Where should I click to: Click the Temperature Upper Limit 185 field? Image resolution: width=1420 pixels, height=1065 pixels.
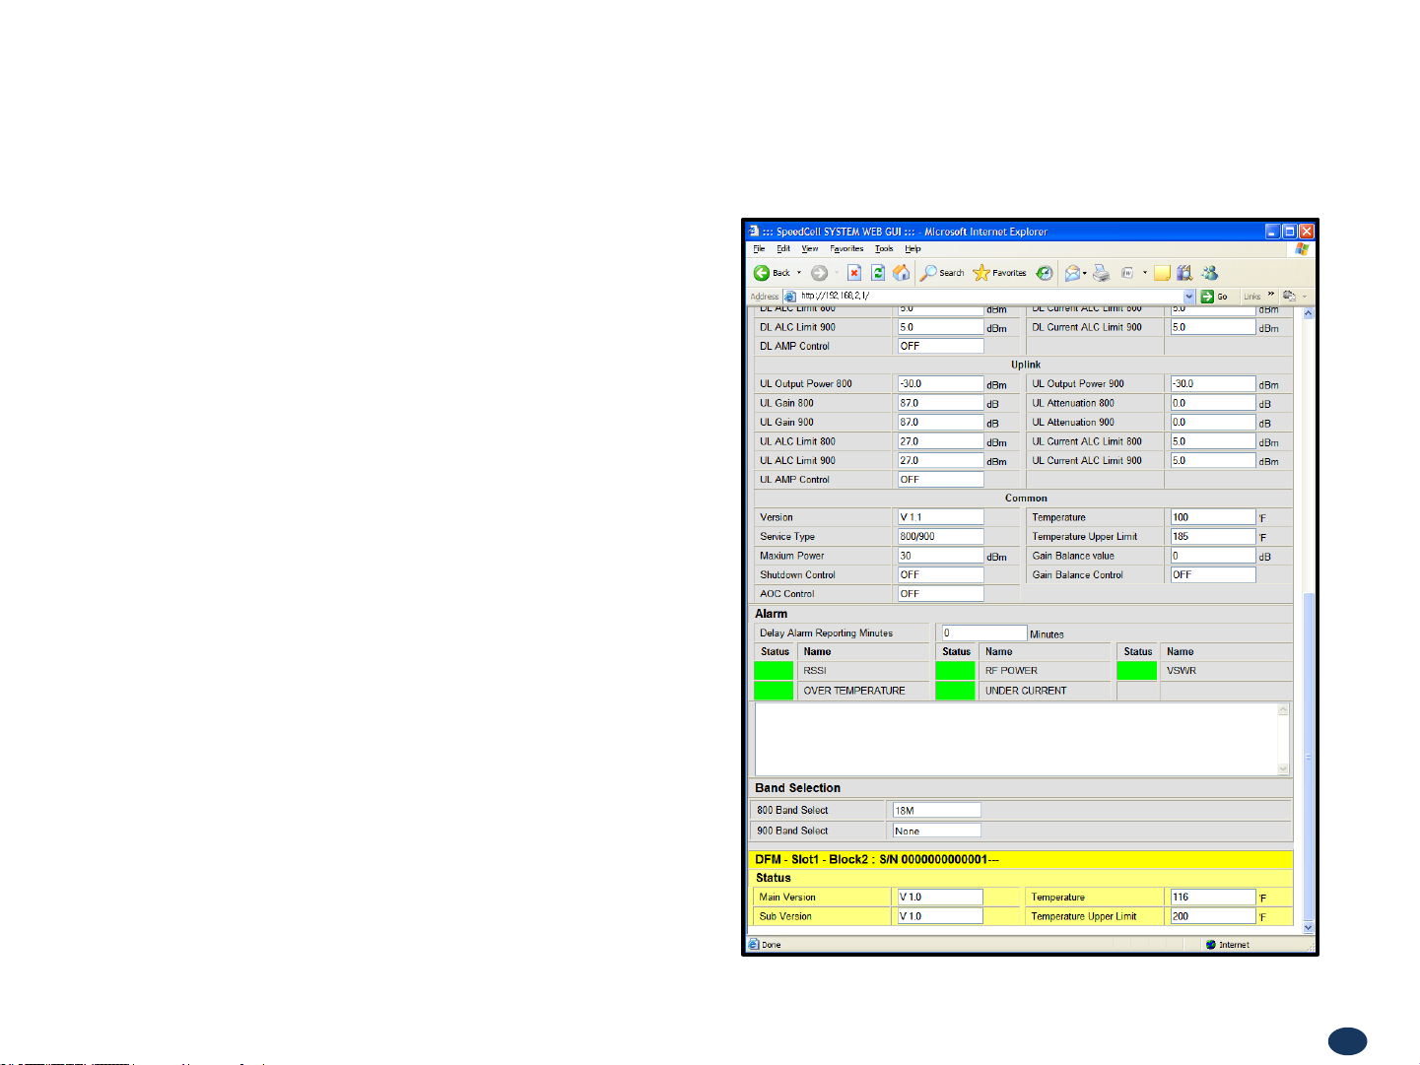tap(1213, 537)
